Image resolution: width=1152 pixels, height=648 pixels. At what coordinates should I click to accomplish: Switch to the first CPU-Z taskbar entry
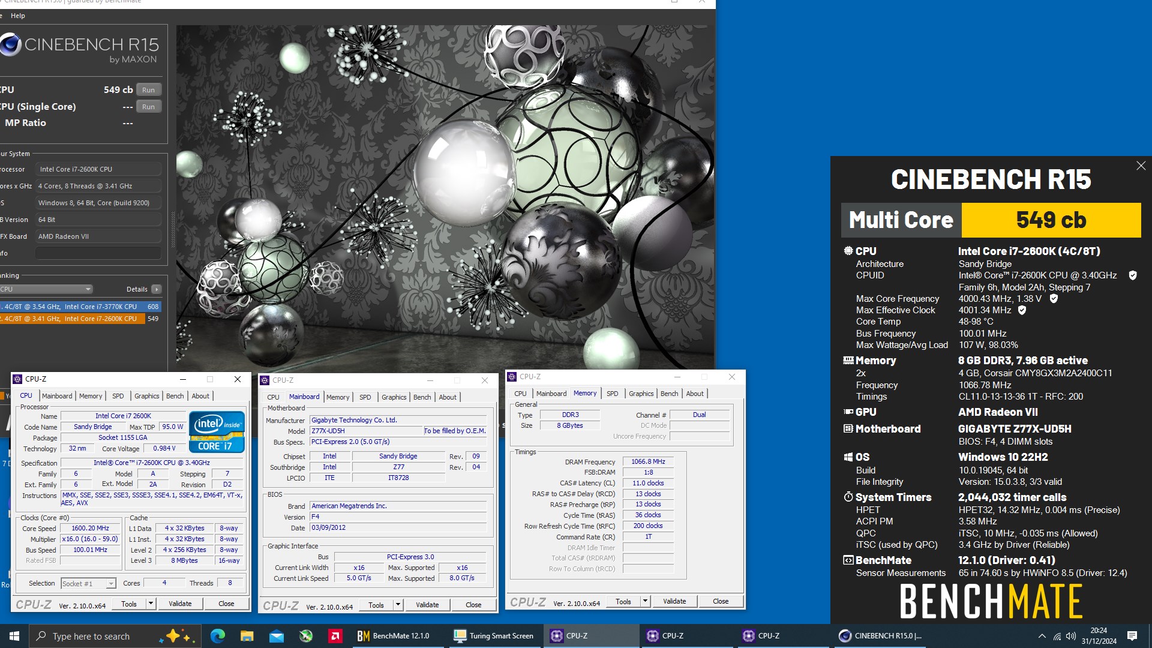(592, 636)
